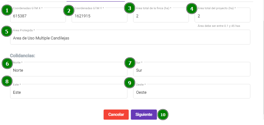Select the Área total de la finca field
The height and width of the screenshot is (125, 264).
[161, 15]
